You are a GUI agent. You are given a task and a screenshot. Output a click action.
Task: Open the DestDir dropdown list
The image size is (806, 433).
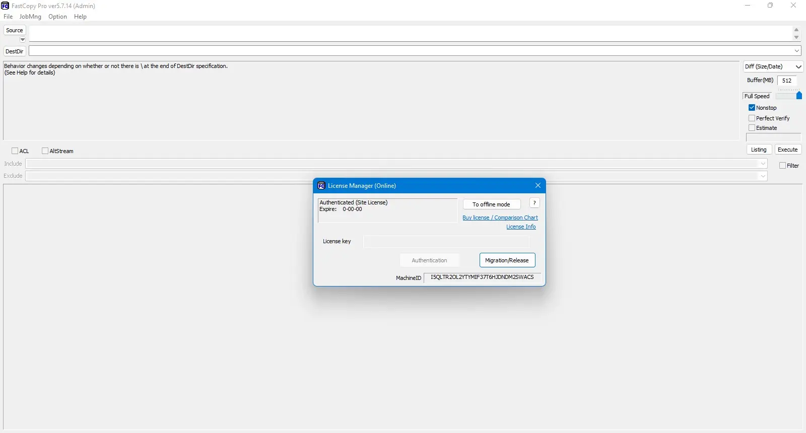pos(797,51)
